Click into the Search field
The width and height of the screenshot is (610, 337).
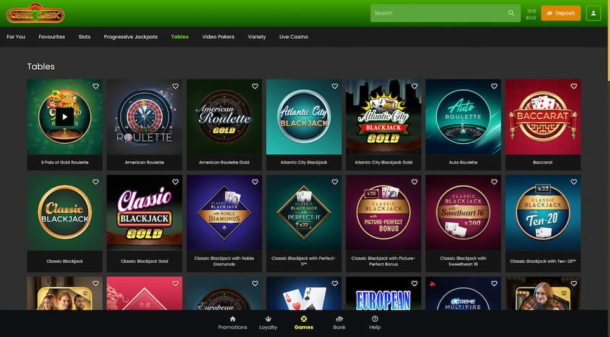click(x=445, y=13)
